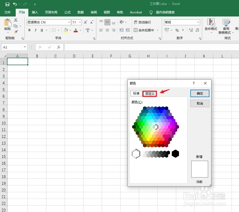This screenshot has height=212, width=239.
Task: Click the Format Painter brush icon
Action: 16,32
